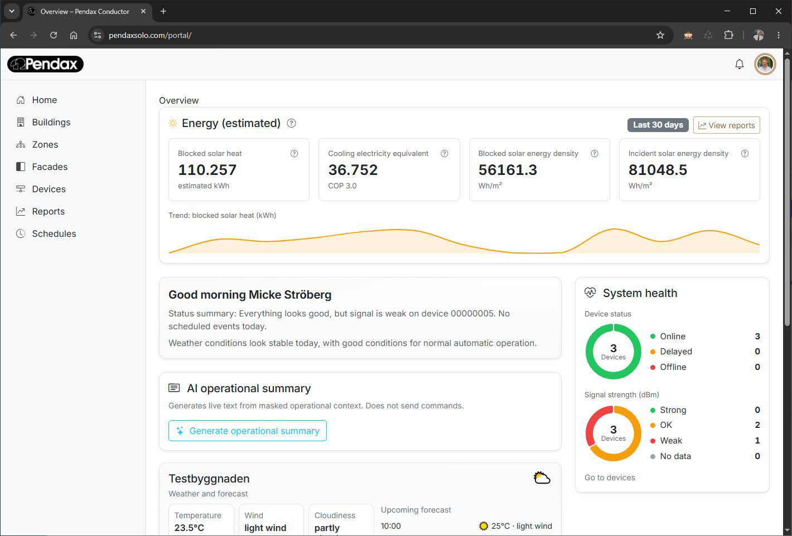Click the Last 30 days badge
792x536 pixels.
pyautogui.click(x=658, y=125)
